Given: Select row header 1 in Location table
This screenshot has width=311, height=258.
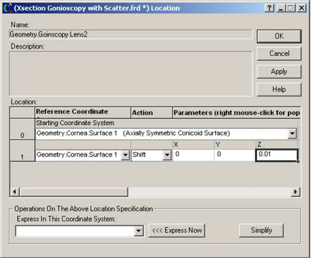Looking at the screenshot, I should point(23,151).
